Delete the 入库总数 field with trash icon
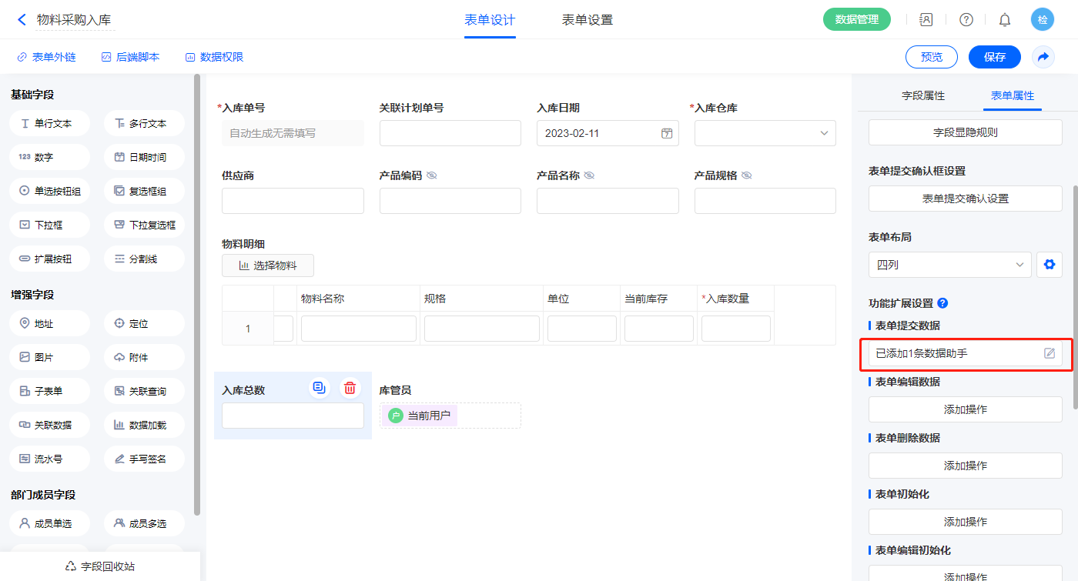Screen dimensions: 1078x581 click(350, 388)
